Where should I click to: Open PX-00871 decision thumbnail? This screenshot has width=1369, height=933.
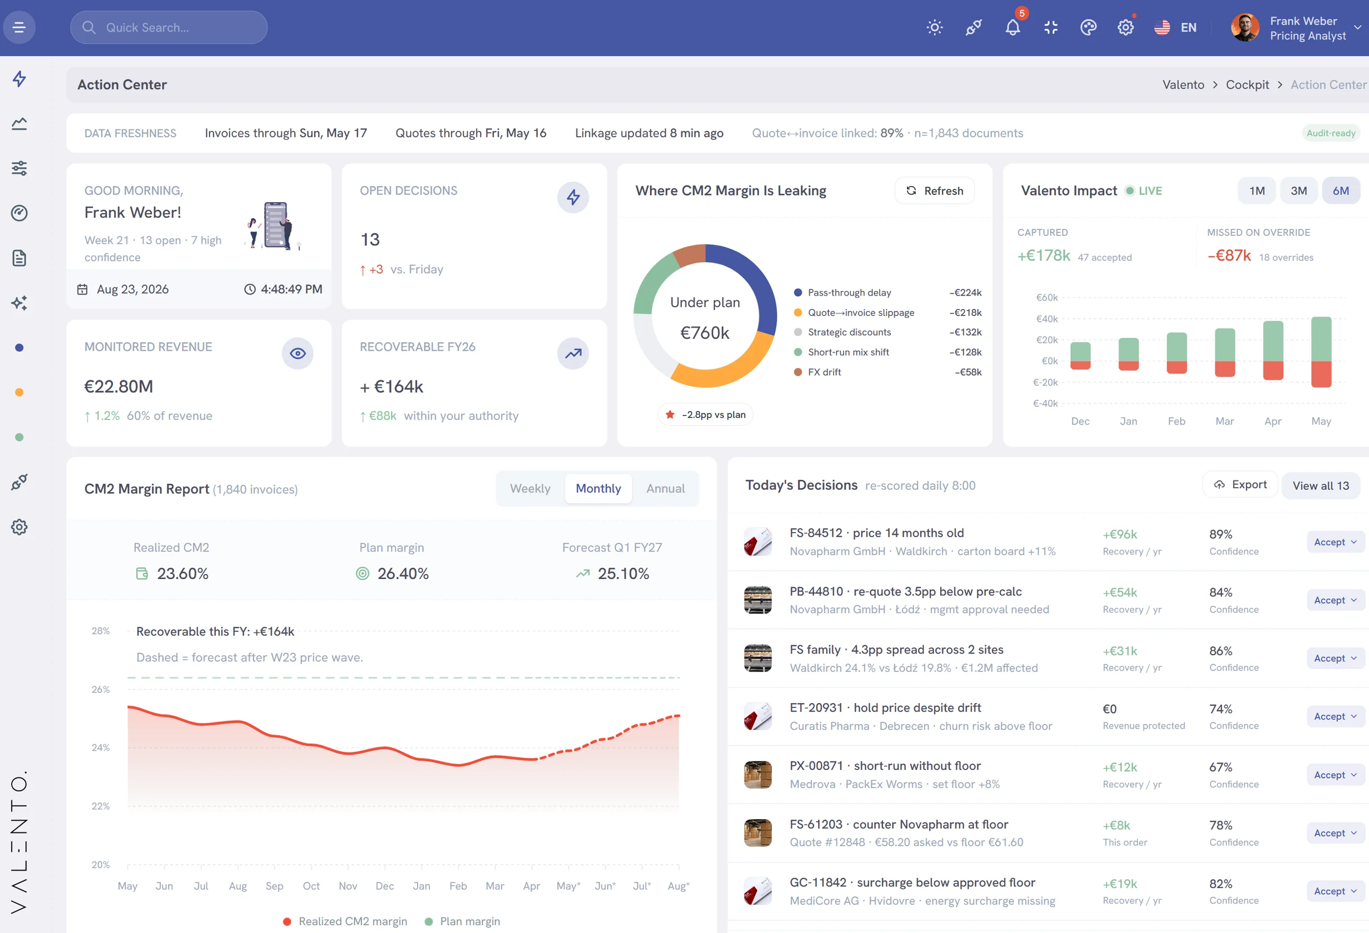pos(758,775)
